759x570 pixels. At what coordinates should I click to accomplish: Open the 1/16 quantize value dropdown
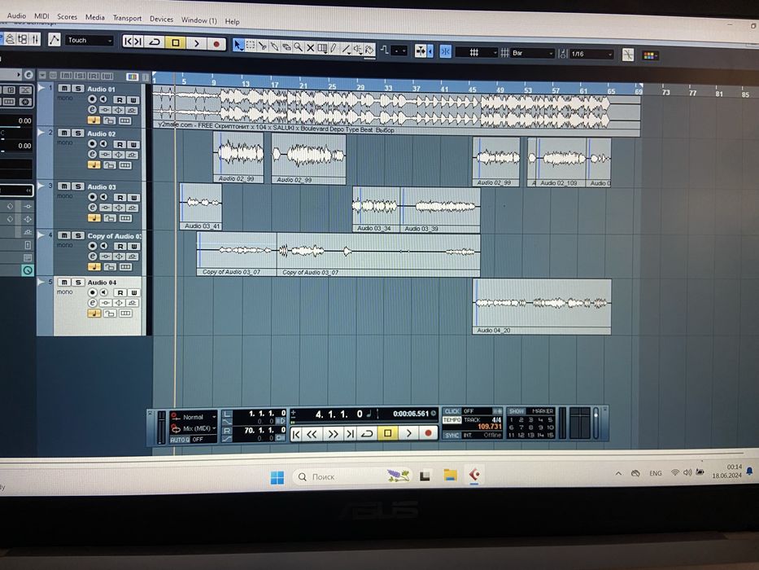click(589, 54)
